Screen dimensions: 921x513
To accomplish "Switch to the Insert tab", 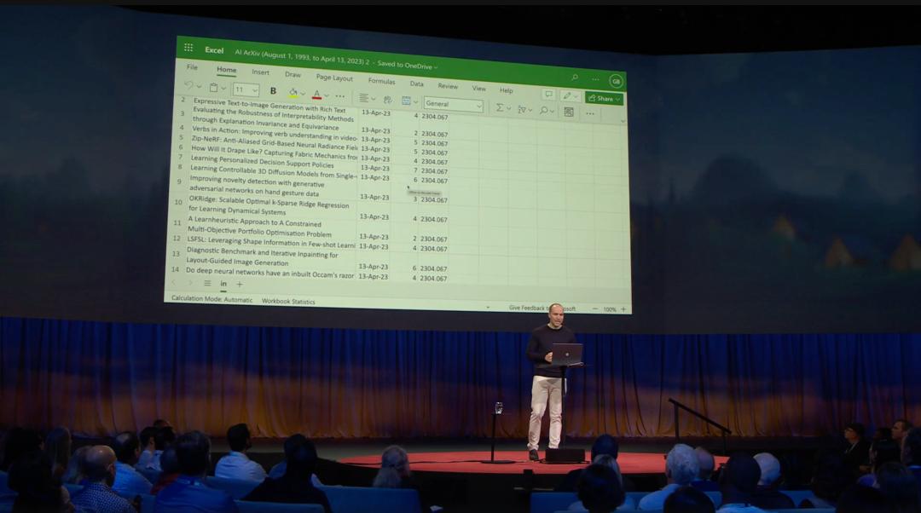I will coord(260,72).
